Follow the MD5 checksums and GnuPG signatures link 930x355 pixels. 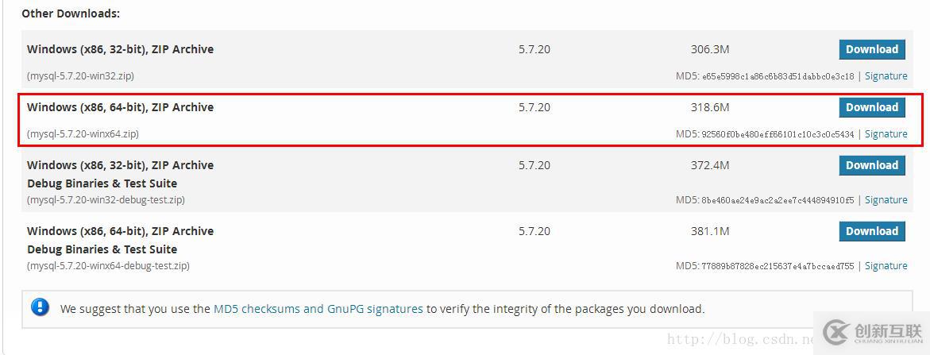[x=318, y=309]
